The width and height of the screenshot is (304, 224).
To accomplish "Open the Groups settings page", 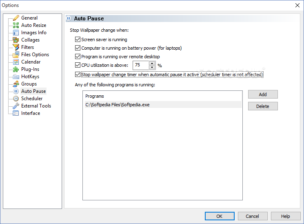I will pos(29,84).
